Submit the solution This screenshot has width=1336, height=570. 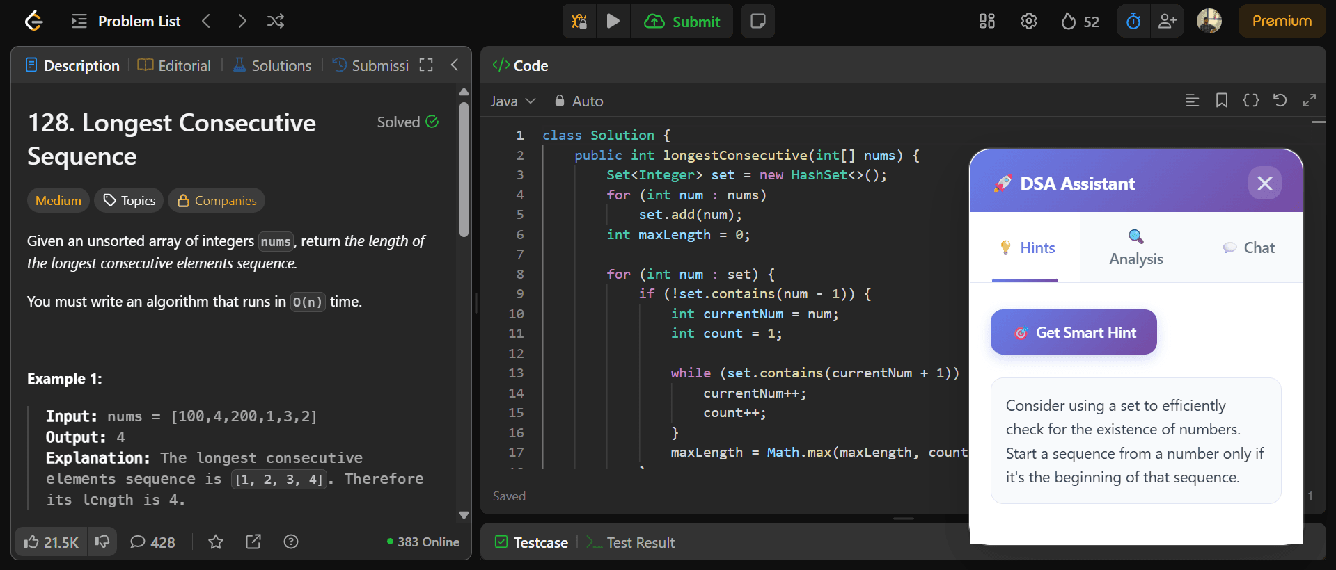click(x=682, y=21)
